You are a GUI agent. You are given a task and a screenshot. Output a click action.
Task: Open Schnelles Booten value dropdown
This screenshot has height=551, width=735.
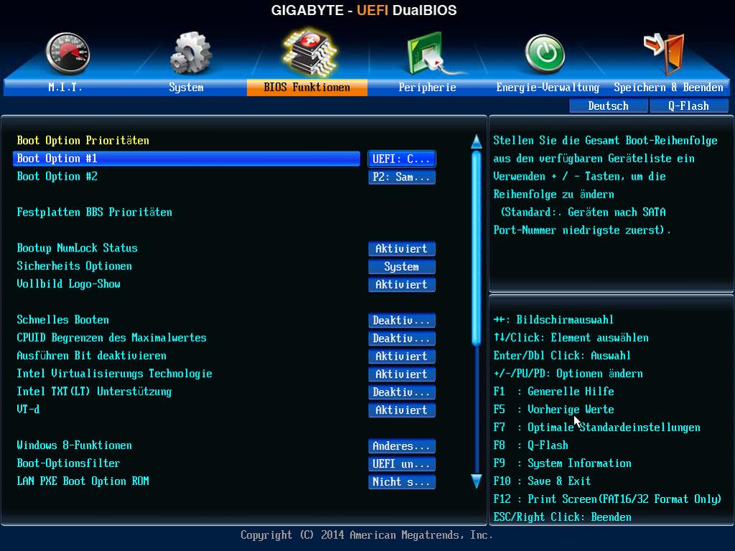coord(402,320)
